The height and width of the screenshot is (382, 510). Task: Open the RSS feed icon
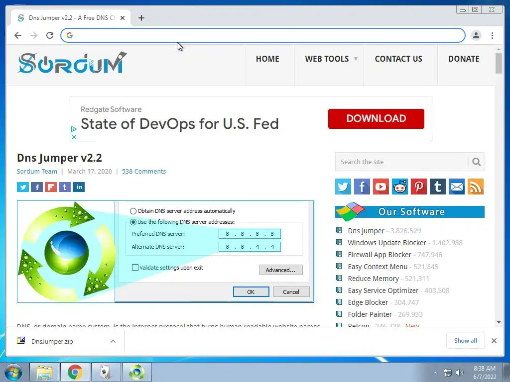tap(476, 187)
